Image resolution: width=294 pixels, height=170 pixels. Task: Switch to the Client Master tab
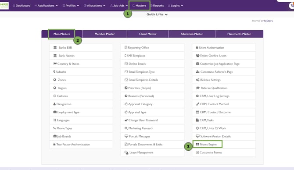pyautogui.click(x=147, y=34)
